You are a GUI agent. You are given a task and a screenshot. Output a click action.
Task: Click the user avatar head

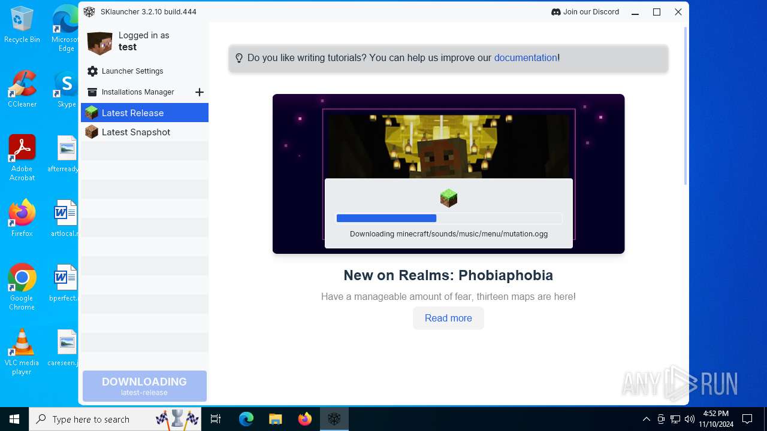(99, 43)
